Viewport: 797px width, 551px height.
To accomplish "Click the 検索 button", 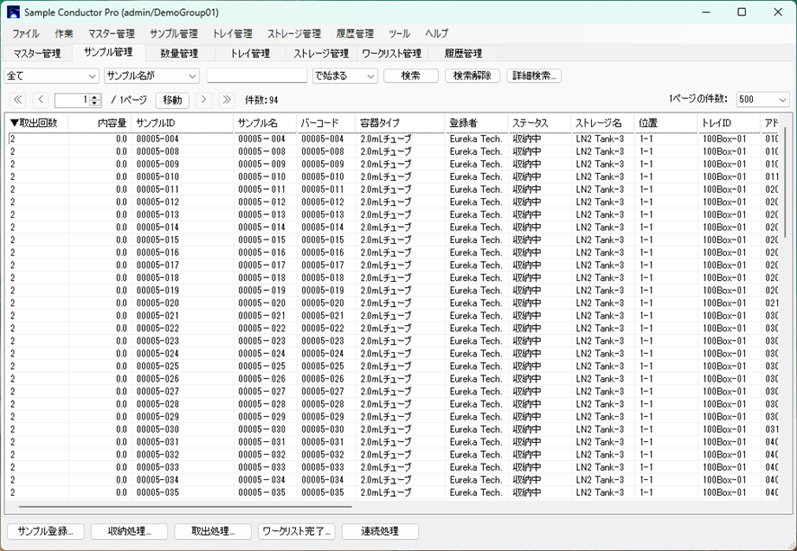I will point(410,77).
